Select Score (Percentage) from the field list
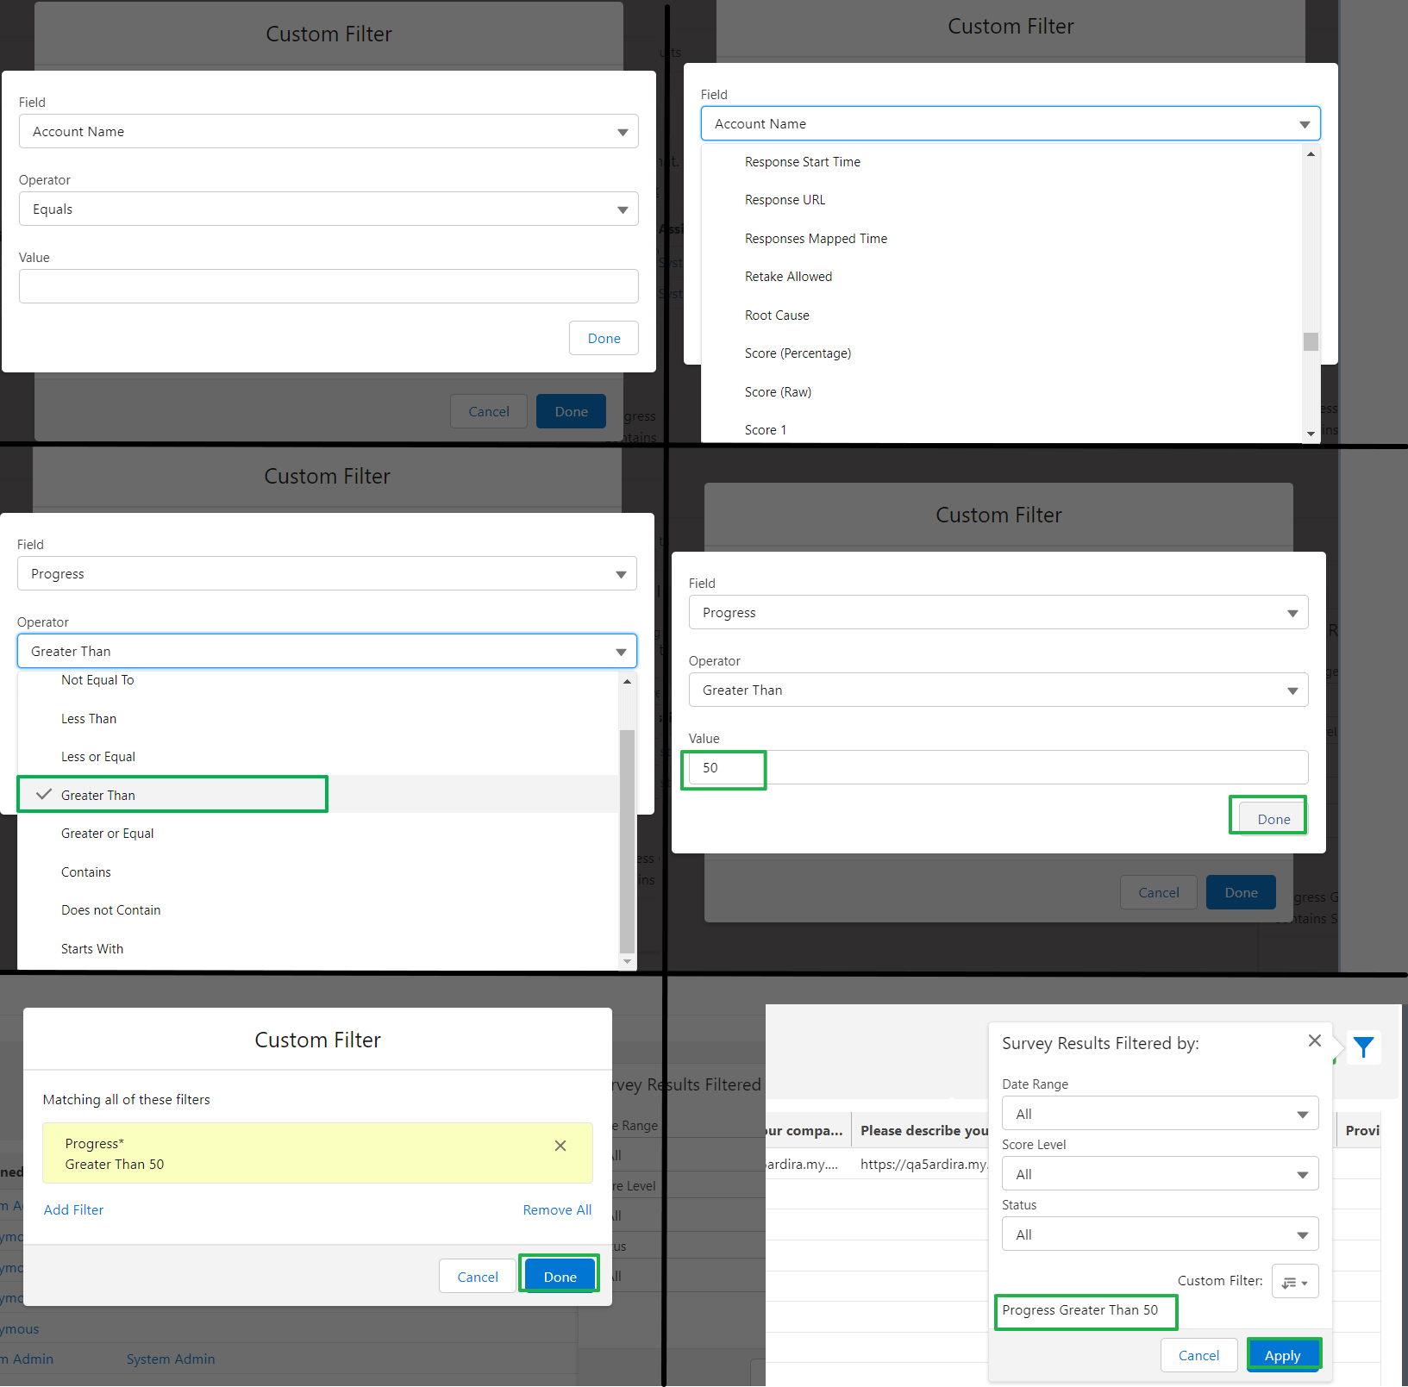This screenshot has width=1408, height=1387. (x=798, y=353)
